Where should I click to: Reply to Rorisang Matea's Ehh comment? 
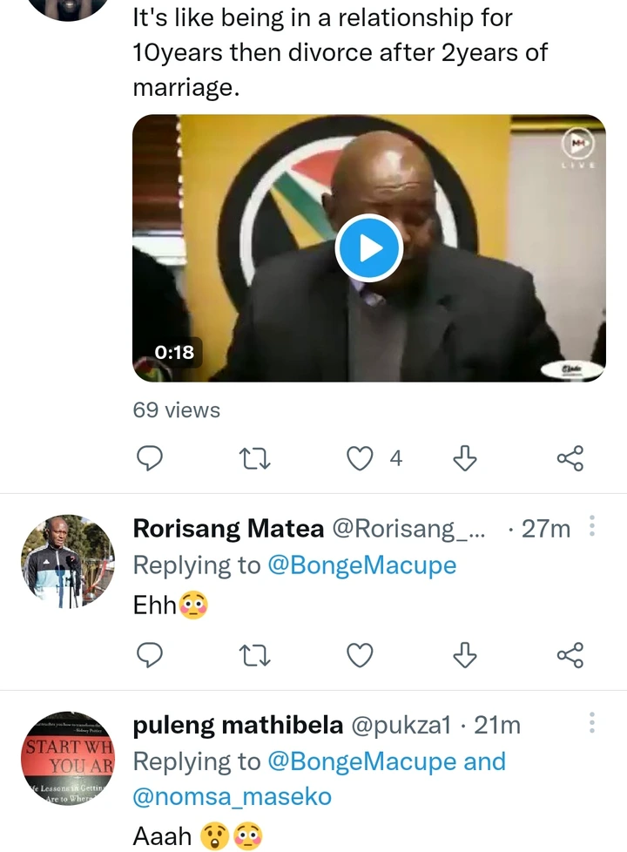coord(149,655)
